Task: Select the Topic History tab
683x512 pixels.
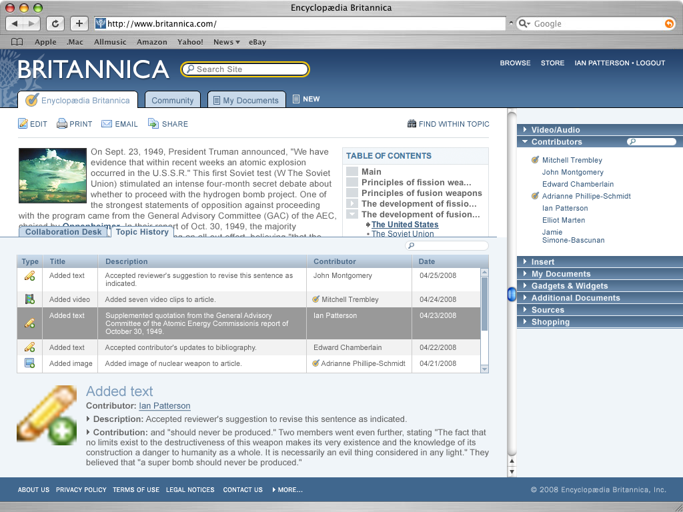Action: (x=142, y=231)
